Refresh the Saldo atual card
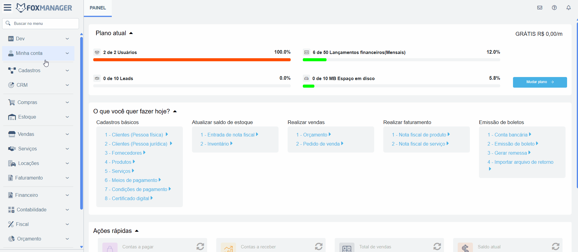The width and height of the screenshot is (578, 252). pos(556,247)
